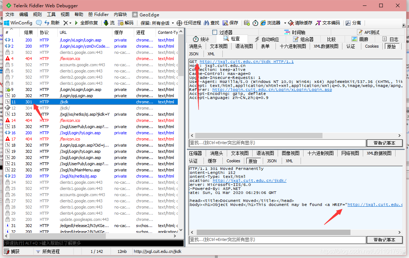
Task: Open the 规则 menu
Action: click(37, 15)
